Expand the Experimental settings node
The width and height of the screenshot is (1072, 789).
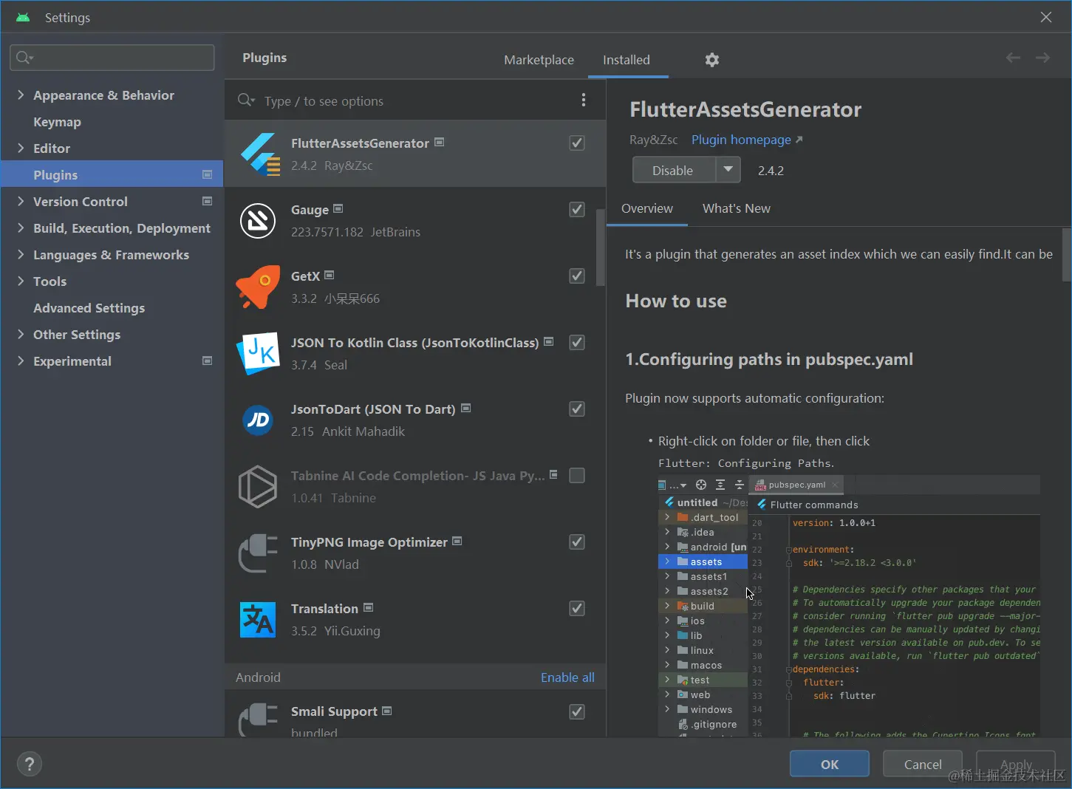point(21,361)
